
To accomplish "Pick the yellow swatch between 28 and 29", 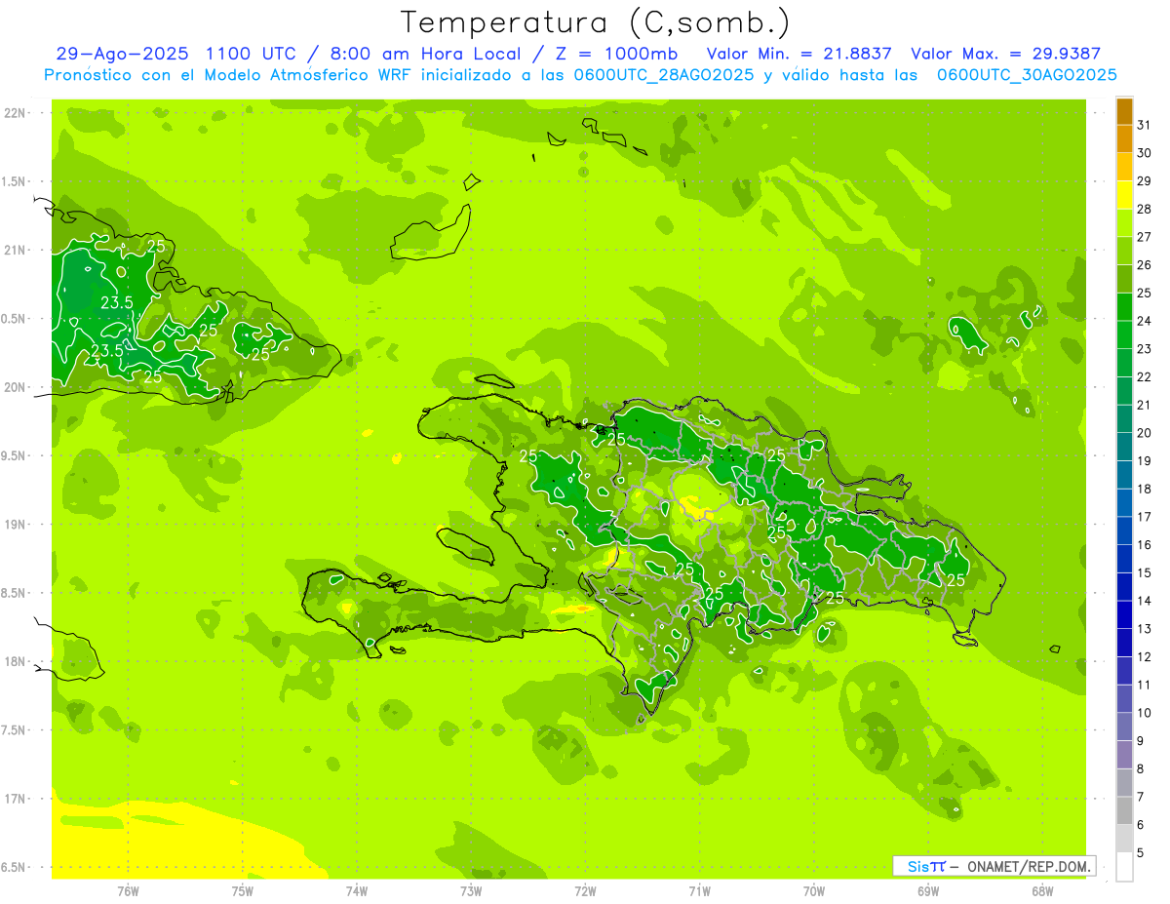I will point(1124,195).
